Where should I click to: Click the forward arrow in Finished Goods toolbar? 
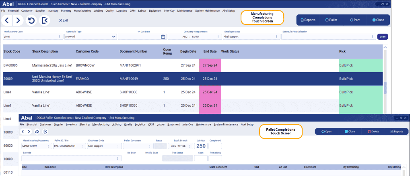click(x=18, y=20)
